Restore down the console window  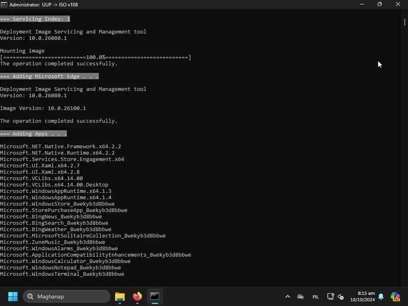[x=380, y=4]
